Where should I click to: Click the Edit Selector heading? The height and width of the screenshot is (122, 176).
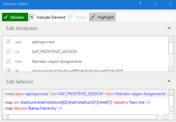20,82
